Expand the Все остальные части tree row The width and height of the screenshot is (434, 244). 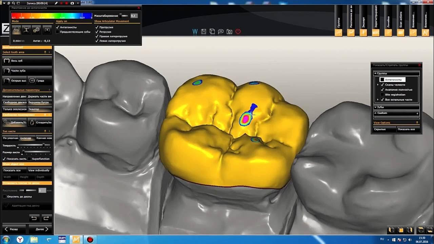pos(378,100)
